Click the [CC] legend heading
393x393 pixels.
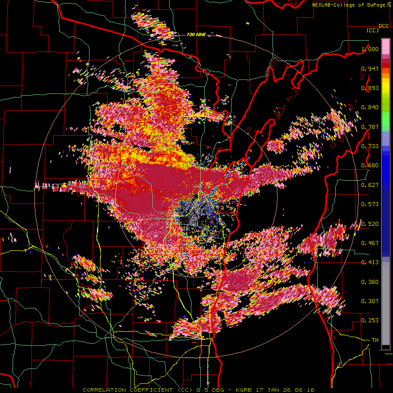coord(373,30)
